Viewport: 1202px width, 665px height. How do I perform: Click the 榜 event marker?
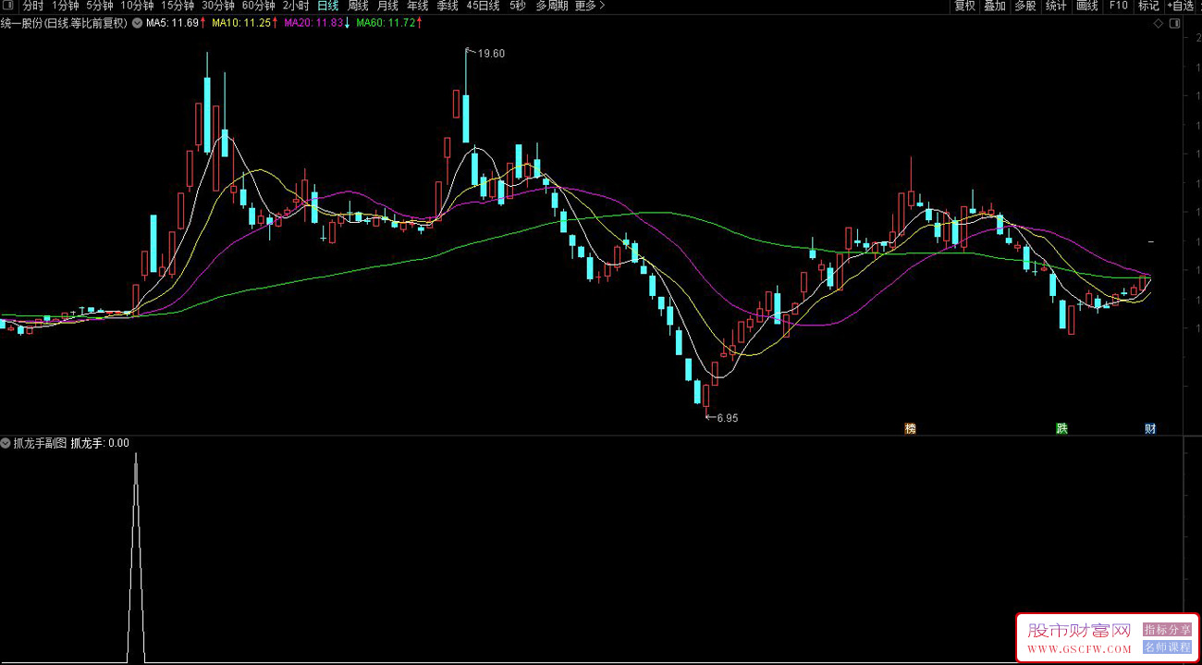click(910, 428)
